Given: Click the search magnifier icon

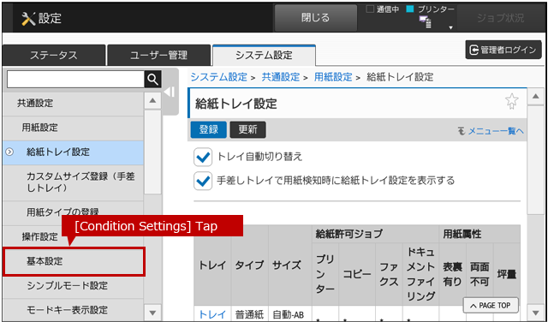Looking at the screenshot, I should tap(152, 80).
